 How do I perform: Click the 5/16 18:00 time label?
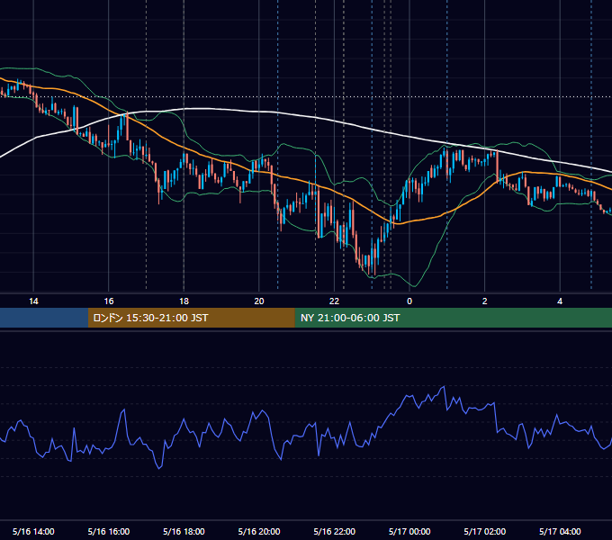click(x=184, y=531)
